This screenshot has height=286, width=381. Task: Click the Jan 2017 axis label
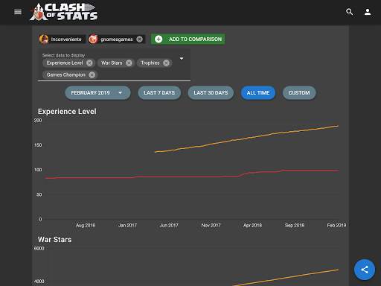[127, 226]
